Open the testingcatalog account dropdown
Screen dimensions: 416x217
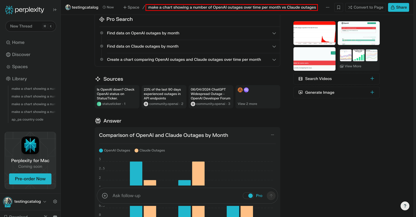[x=45, y=201]
